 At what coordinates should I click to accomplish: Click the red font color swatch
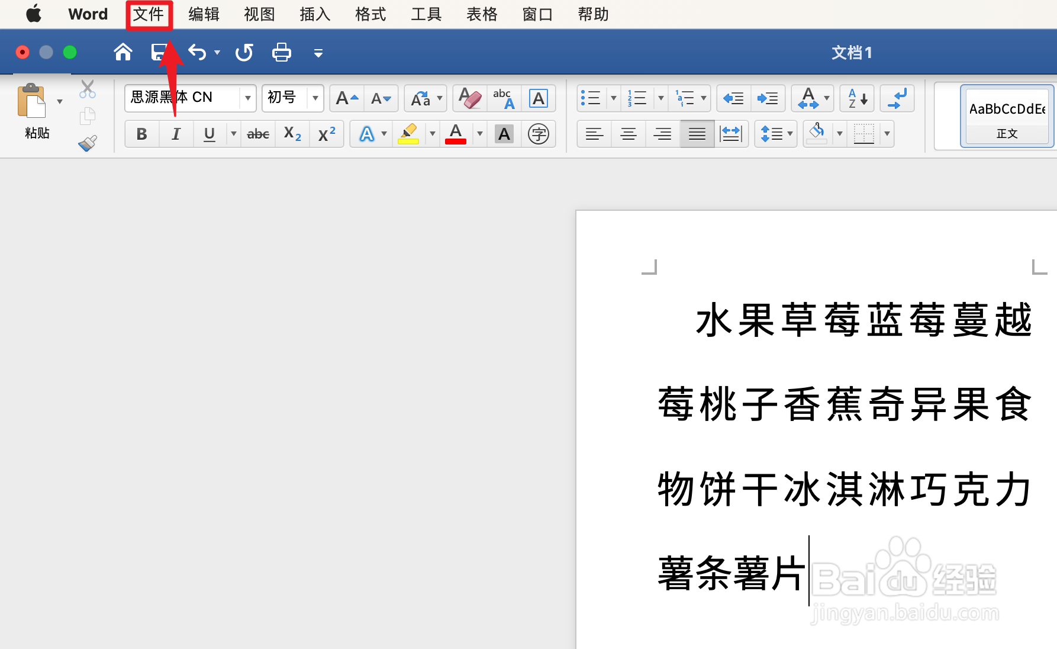[455, 134]
